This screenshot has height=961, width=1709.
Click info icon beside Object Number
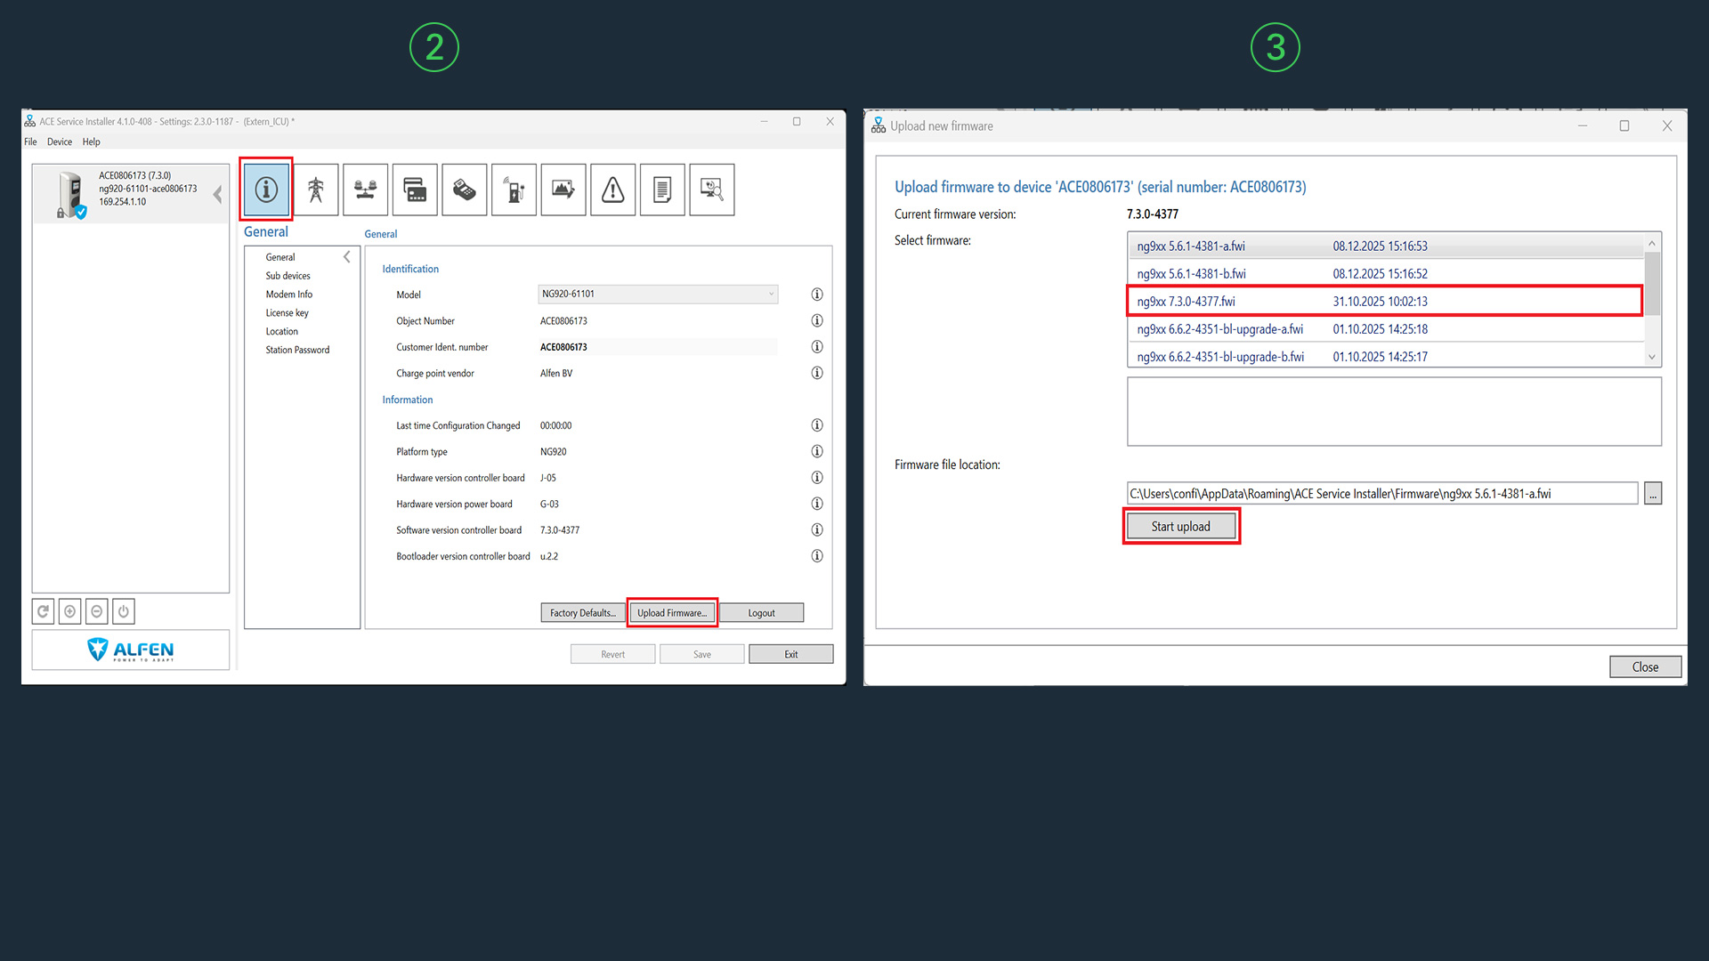(817, 320)
